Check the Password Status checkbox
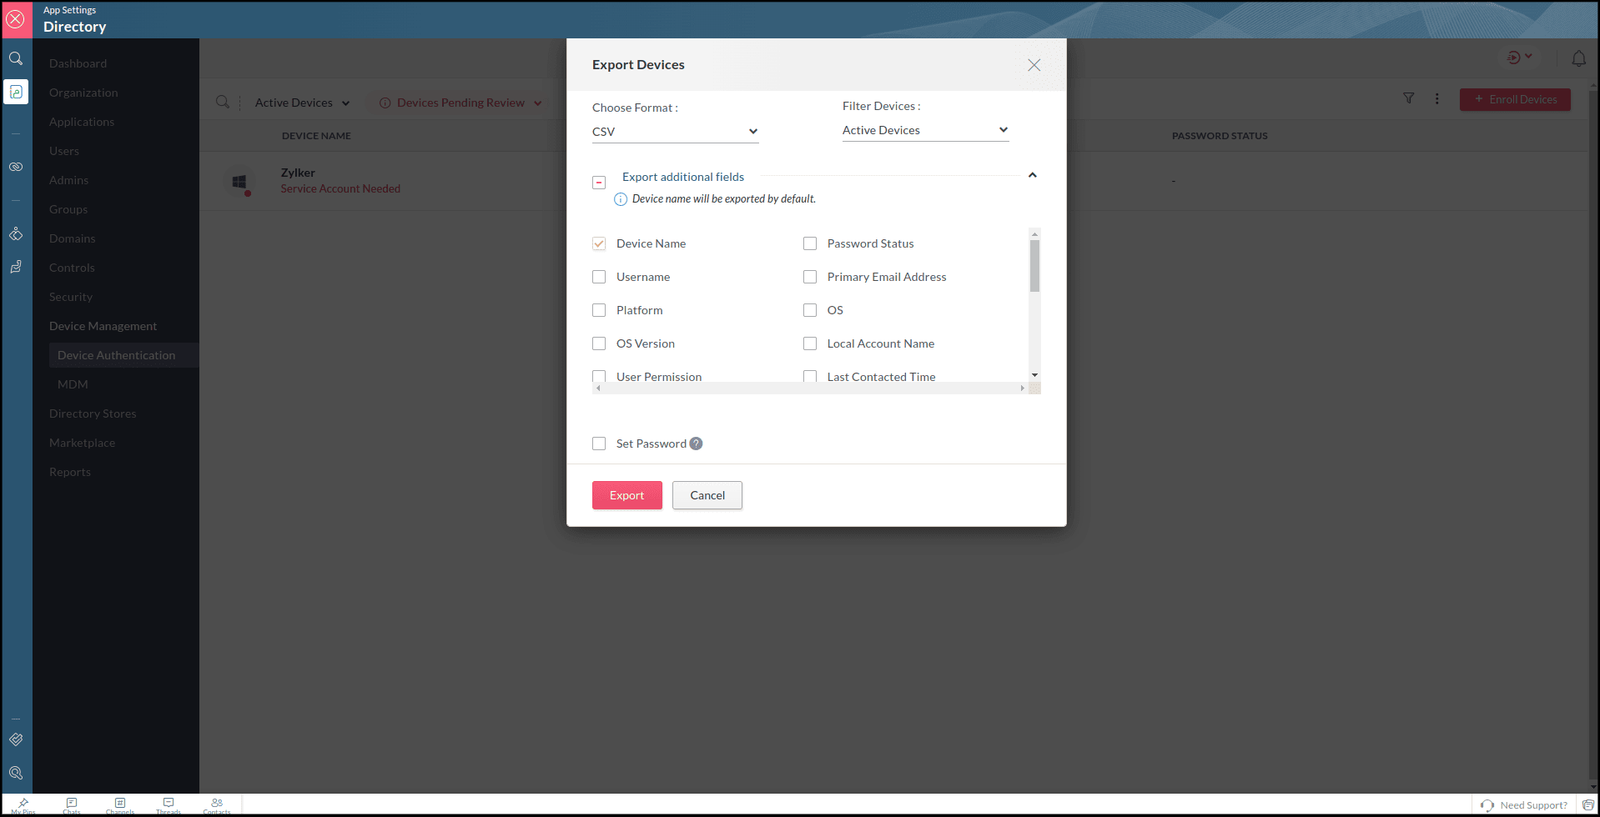The height and width of the screenshot is (817, 1600). 810,243
